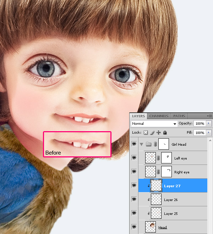Click the Right eye mask link icon

pos(158,172)
